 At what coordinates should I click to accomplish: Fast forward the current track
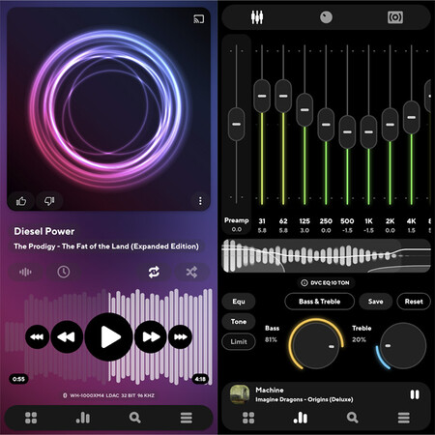point(151,337)
